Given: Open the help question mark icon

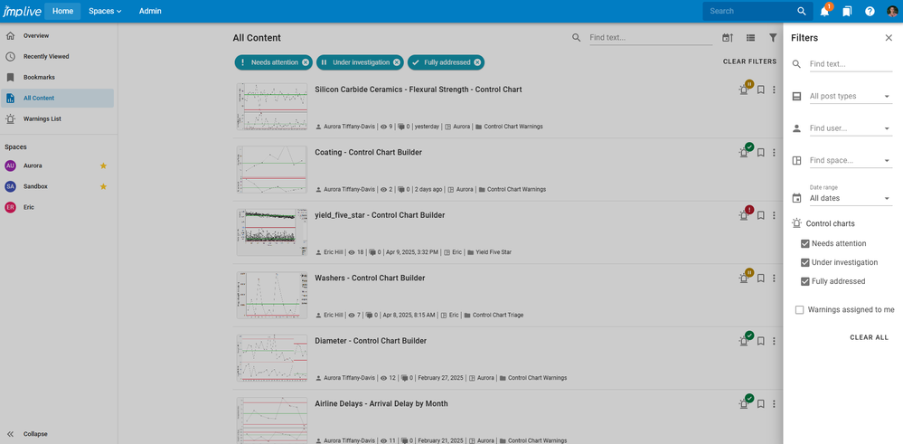Looking at the screenshot, I should pos(870,11).
